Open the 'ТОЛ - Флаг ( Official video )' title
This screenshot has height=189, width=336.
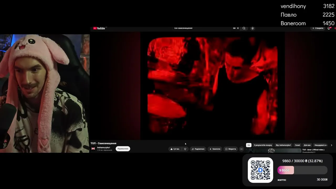pyautogui.click(x=313, y=150)
